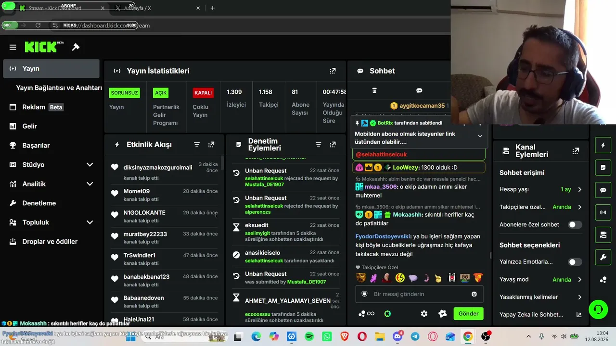Pop out the Denetim Eylemleri panel
The width and height of the screenshot is (616, 346).
pyautogui.click(x=333, y=145)
